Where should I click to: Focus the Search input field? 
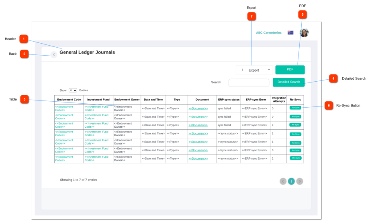coord(249,83)
